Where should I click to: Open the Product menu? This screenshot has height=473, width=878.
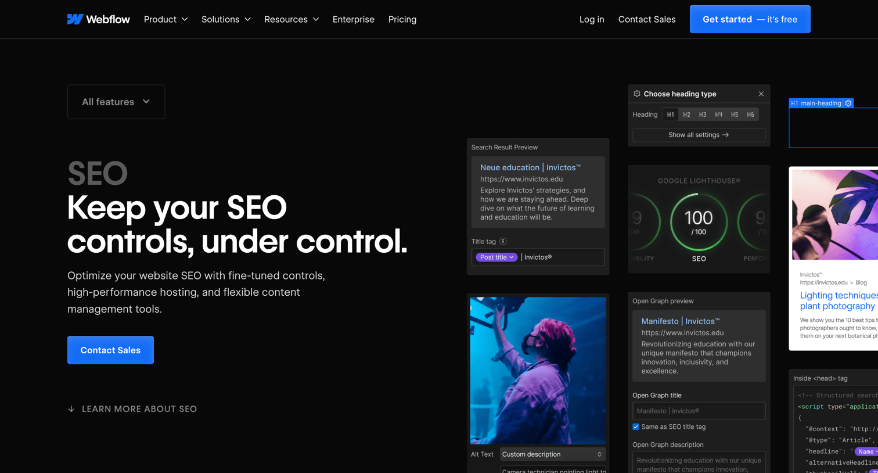tap(165, 19)
